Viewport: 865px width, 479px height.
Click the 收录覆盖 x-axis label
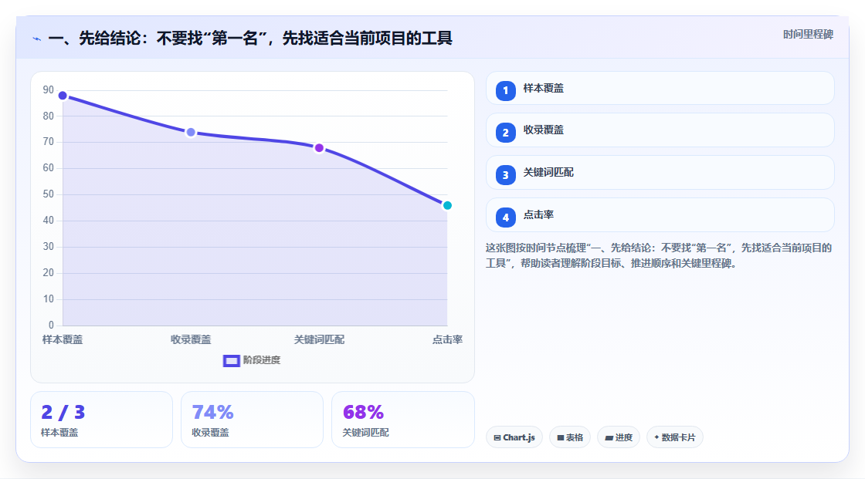[x=191, y=340]
